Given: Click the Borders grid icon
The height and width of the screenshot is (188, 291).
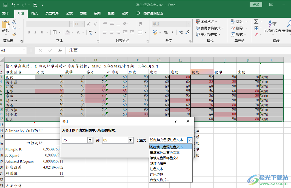Looking at the screenshot, I should tap(55, 32).
